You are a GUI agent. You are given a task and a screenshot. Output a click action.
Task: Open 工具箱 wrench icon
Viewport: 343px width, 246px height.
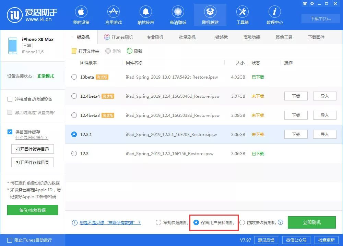243,12
